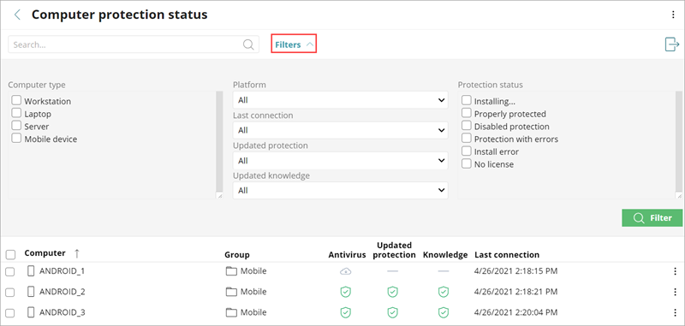Click Mobile group in ANDROID_1 row
The width and height of the screenshot is (685, 326).
pyautogui.click(x=253, y=271)
